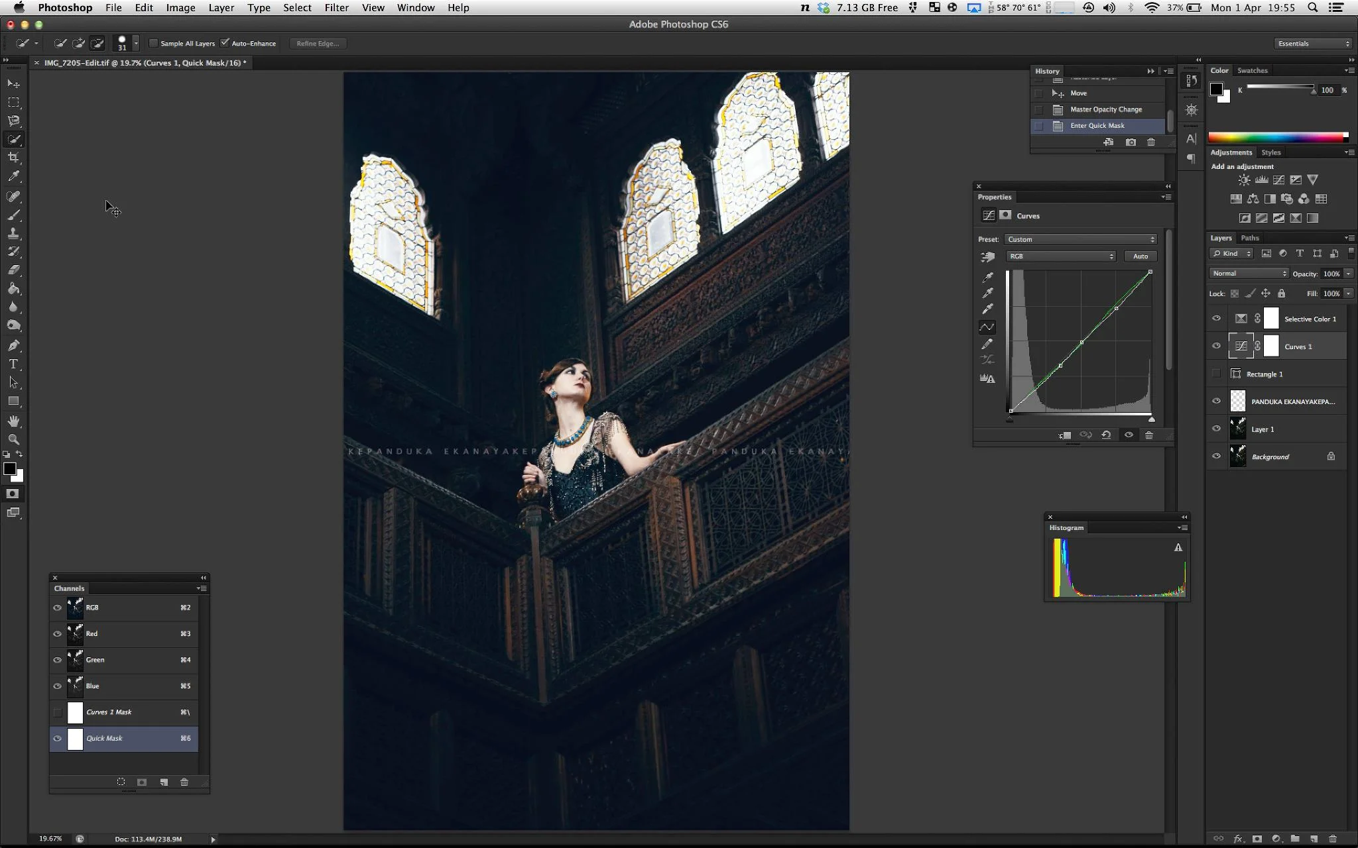Open the Kind layer filter dropdown
This screenshot has height=848, width=1358.
click(1231, 254)
